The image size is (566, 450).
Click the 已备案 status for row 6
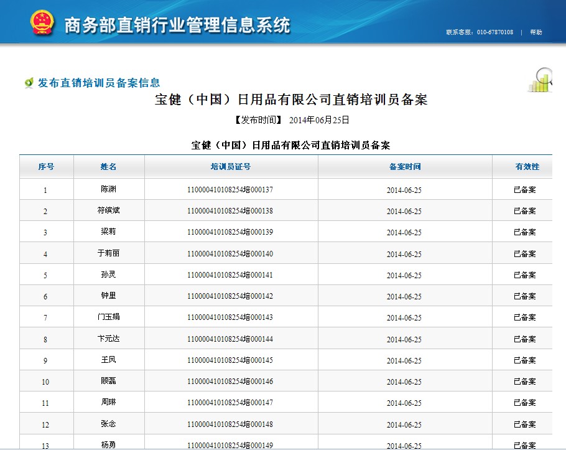524,296
